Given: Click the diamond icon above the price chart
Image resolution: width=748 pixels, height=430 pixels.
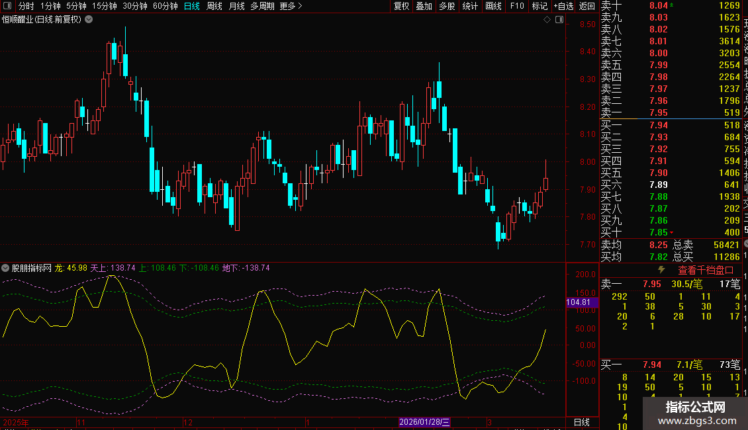Looking at the screenshot, I should coord(547,20).
